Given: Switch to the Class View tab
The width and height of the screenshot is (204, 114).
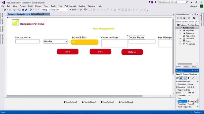Looking at the screenshot, I should pyautogui.click(x=195, y=67).
